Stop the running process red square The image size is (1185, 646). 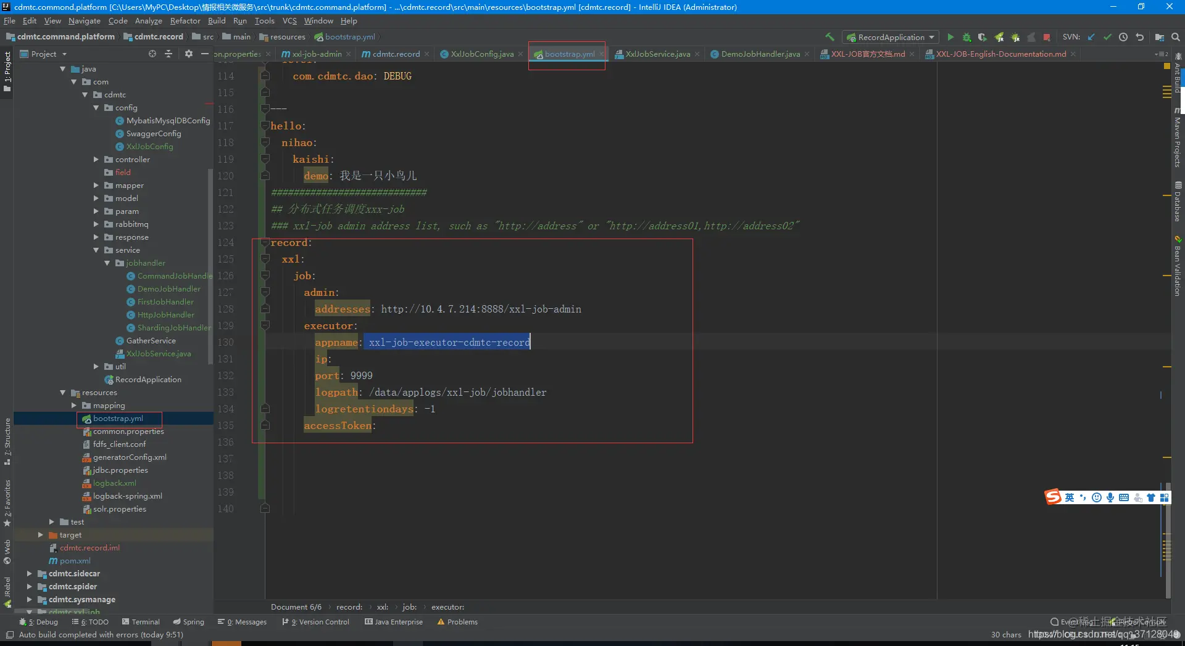(1047, 37)
